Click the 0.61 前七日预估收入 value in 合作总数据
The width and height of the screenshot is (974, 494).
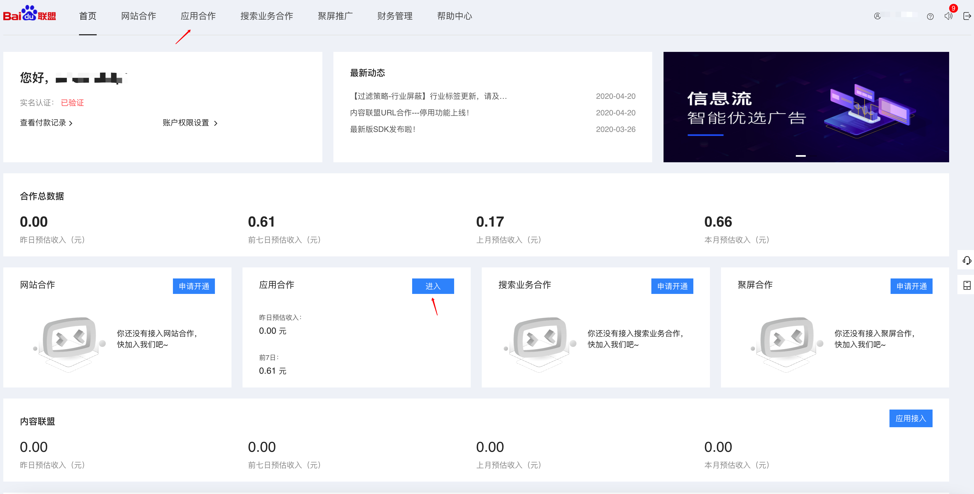click(x=261, y=222)
